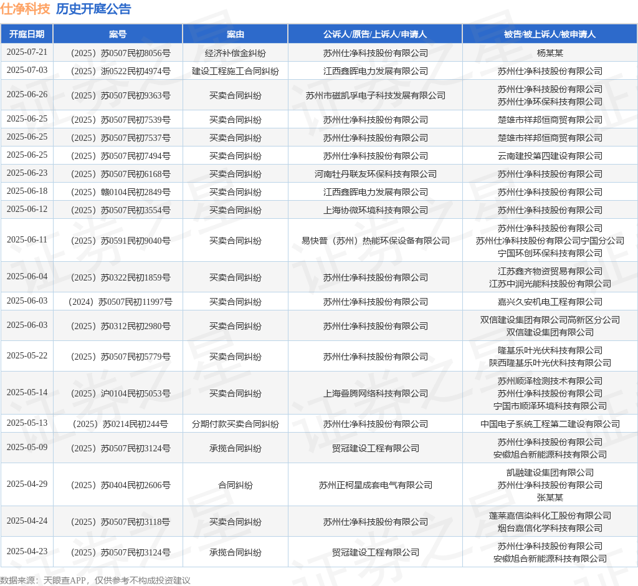This screenshot has height=586, width=638.
Task: Click the date 2025-06-23
Action: tap(27, 173)
